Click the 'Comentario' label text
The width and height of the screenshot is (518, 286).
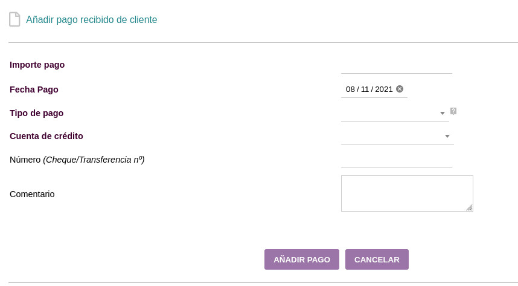(32, 194)
